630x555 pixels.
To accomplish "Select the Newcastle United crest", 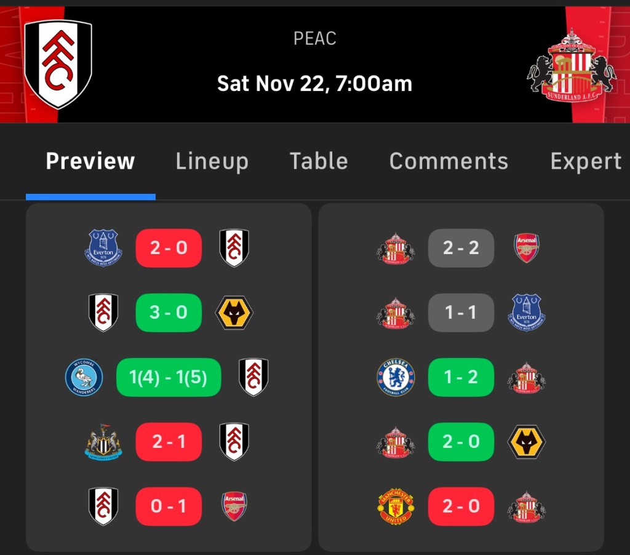I will point(103,442).
